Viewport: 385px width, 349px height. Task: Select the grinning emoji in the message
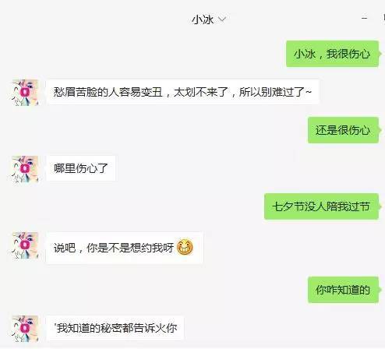[x=185, y=247]
